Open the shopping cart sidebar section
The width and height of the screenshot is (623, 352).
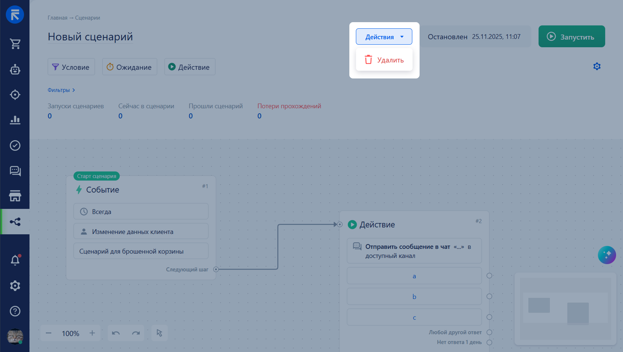15,44
